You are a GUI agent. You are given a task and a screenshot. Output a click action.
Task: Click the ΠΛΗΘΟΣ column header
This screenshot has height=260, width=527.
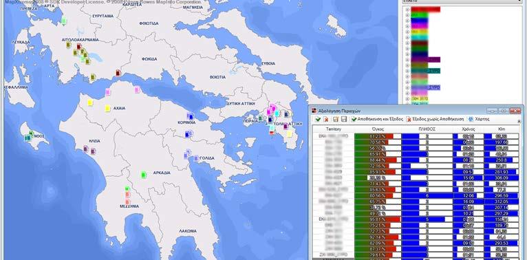click(x=427, y=129)
